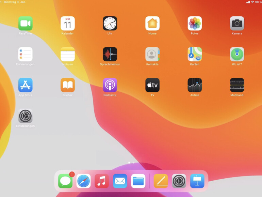Viewport: 262px width, 197px height.
Task: Open the Music app in dock
Action: [x=102, y=181]
